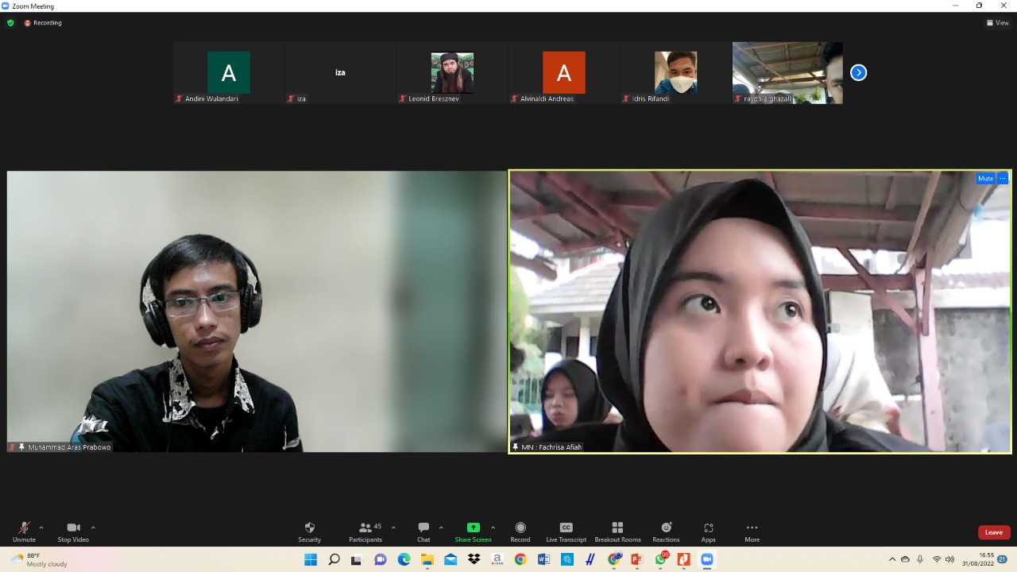Start recording with the Record button
1017x572 pixels.
pyautogui.click(x=520, y=531)
